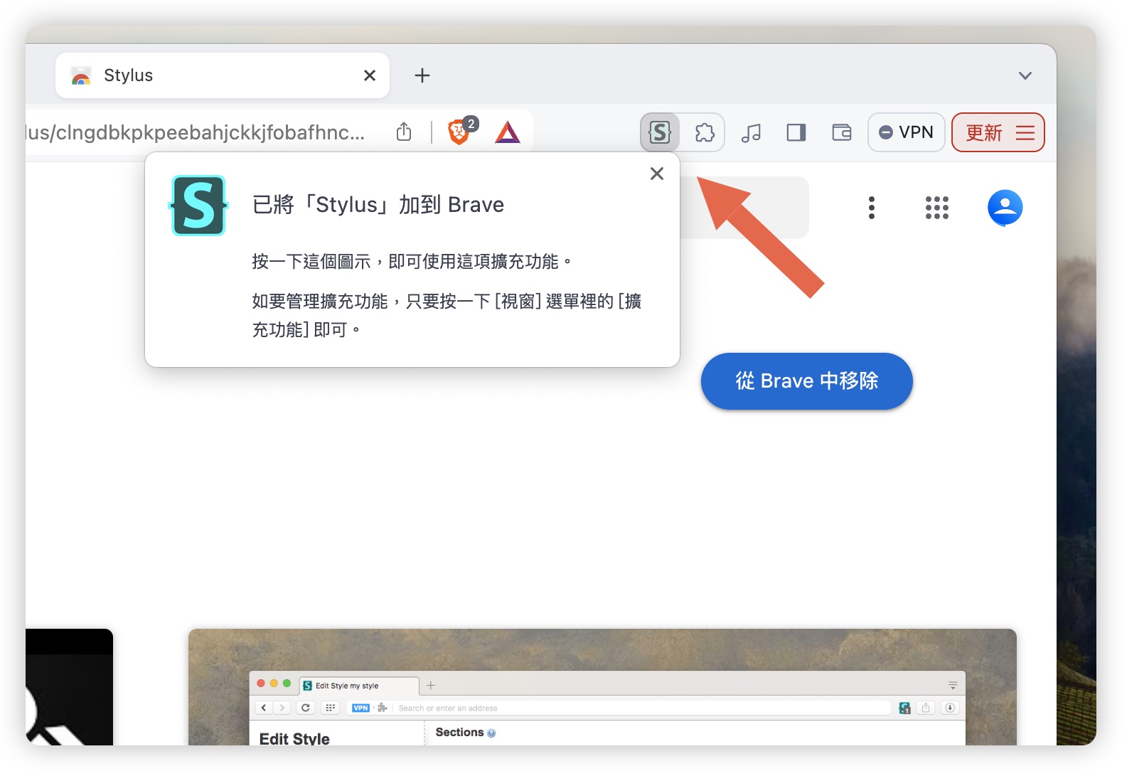Close the Stylus tab

(x=370, y=75)
